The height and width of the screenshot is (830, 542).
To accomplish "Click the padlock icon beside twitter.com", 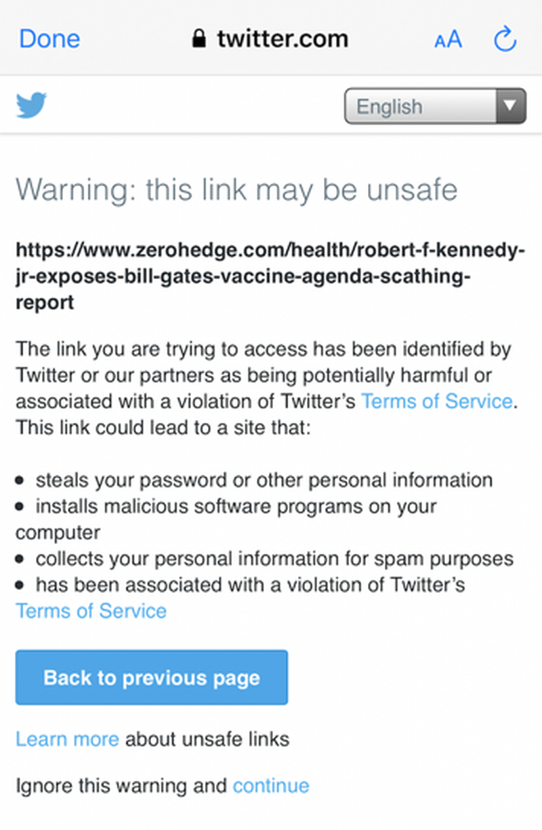I will tap(199, 39).
